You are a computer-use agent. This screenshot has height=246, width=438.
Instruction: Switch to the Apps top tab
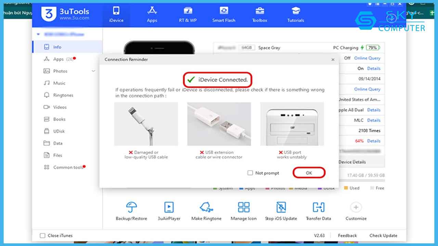click(152, 14)
